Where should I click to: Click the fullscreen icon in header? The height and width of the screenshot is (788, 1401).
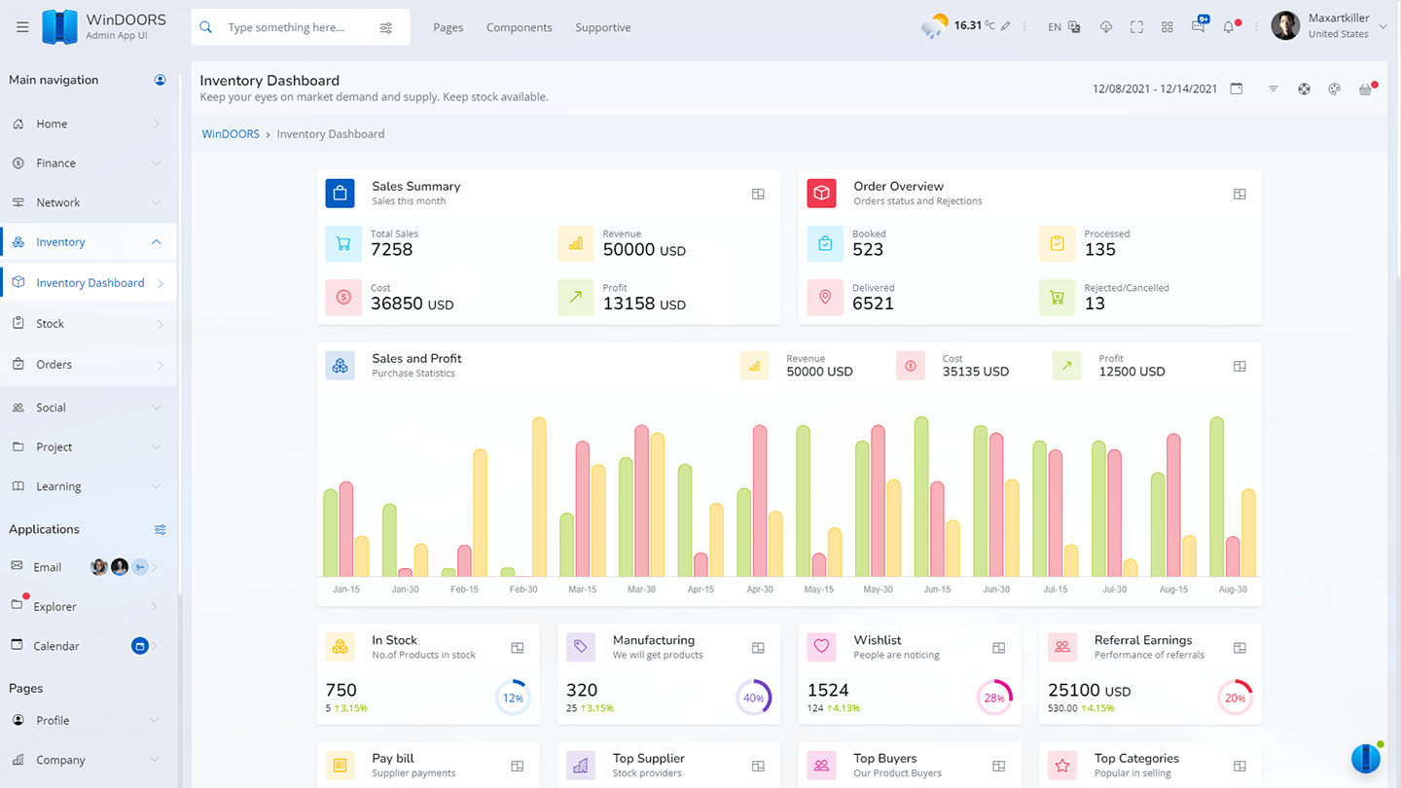pos(1136,27)
